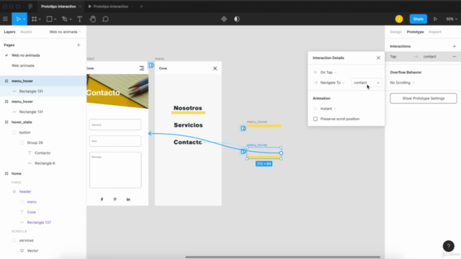Open new tab with plus button
Viewport: 461px width, 259px height.
click(x=141, y=6)
